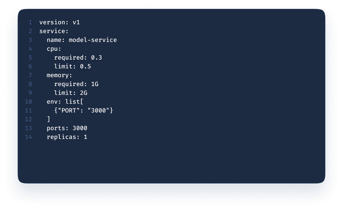Click the "cpu:" key

pyautogui.click(x=54, y=49)
